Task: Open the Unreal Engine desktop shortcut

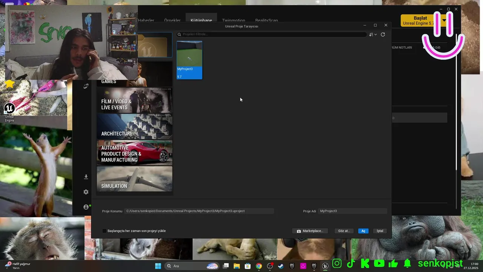Action: [x=9, y=113]
